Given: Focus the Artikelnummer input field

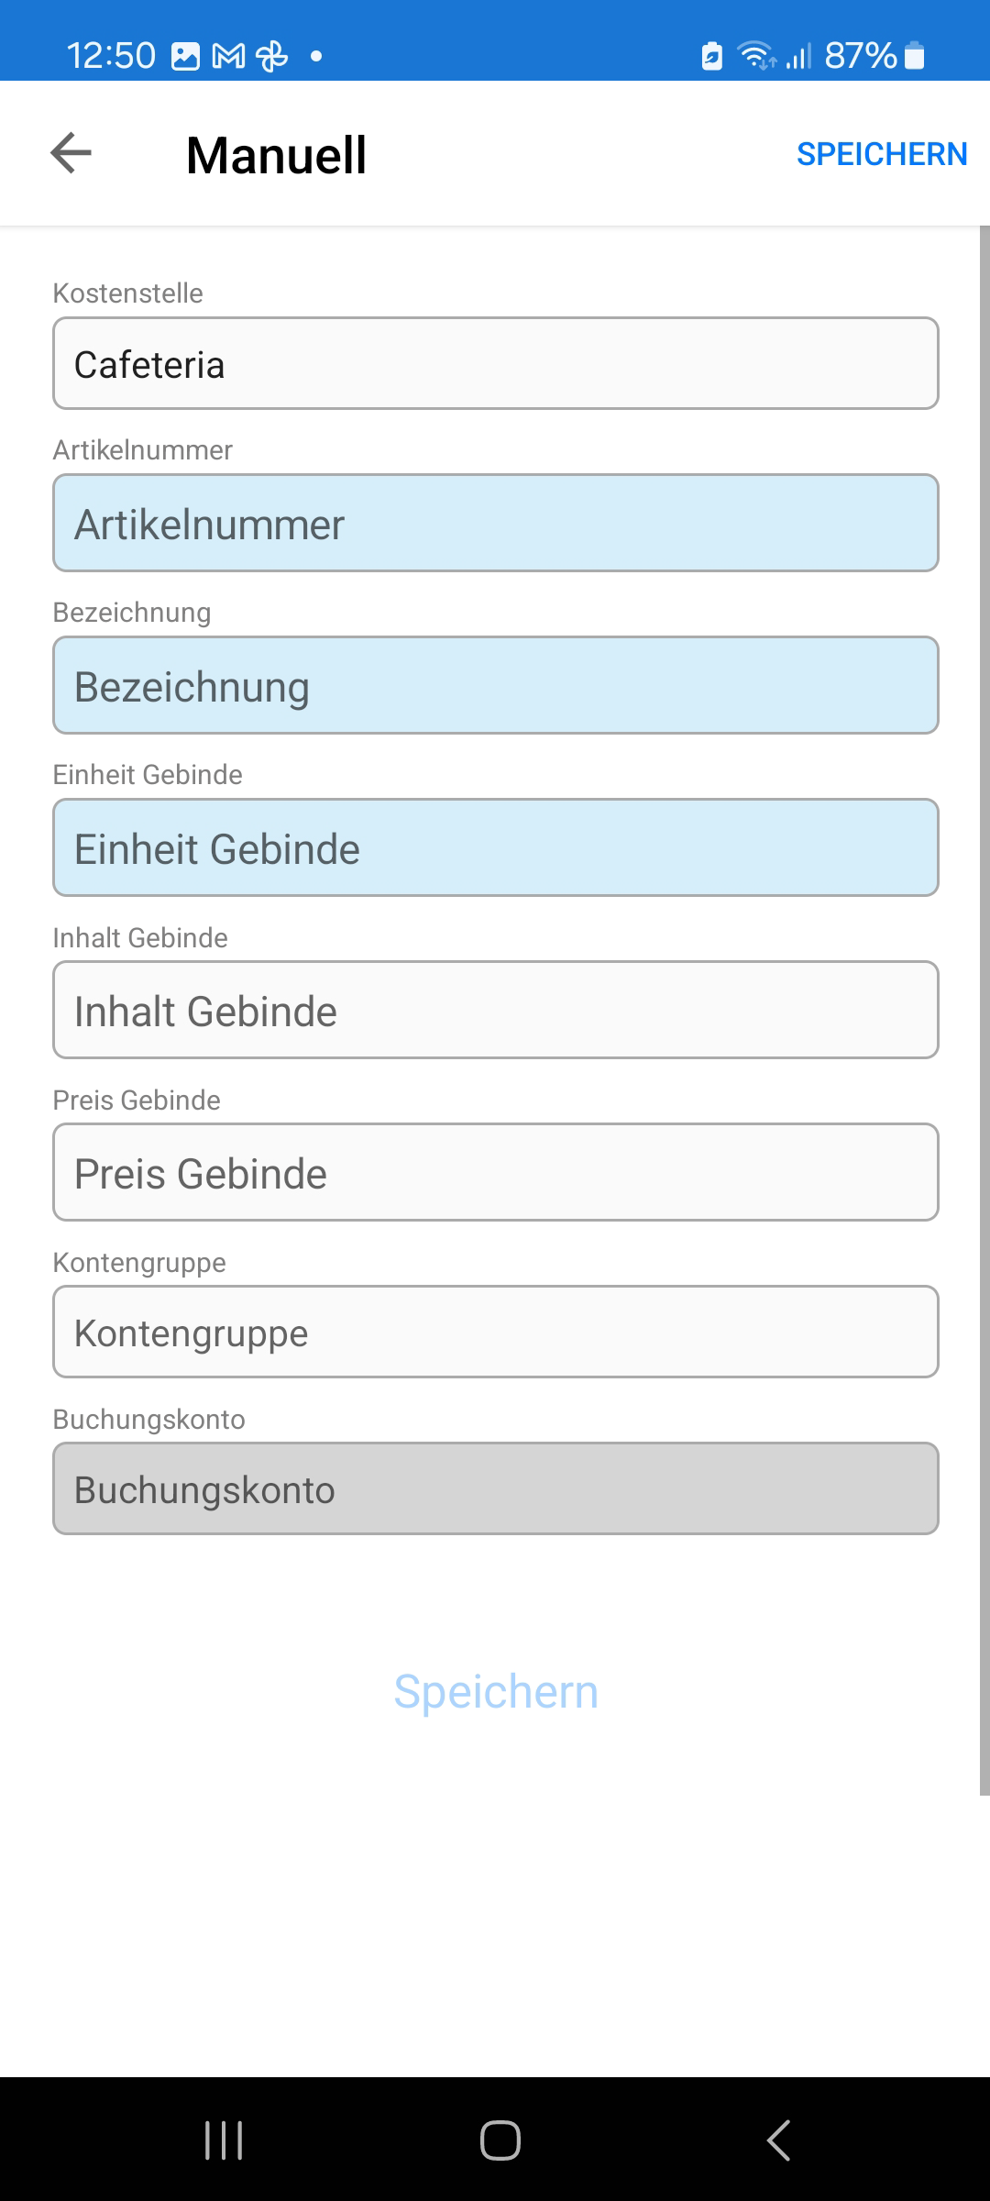Looking at the screenshot, I should click(495, 524).
